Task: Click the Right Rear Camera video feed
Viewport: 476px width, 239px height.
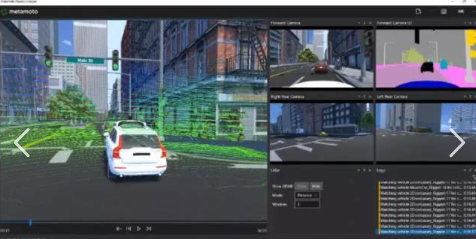Action: coord(322,132)
